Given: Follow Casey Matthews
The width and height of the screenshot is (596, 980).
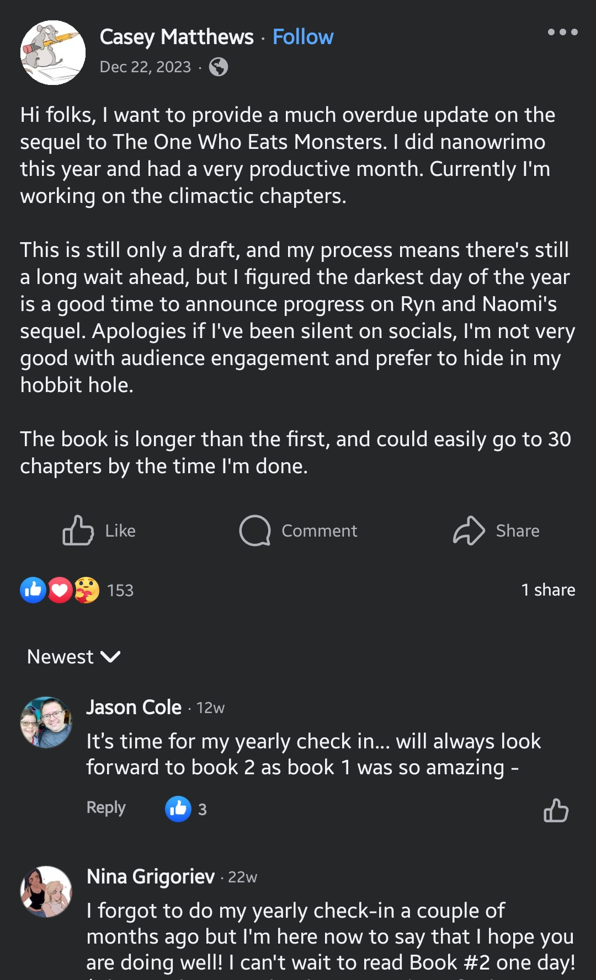Looking at the screenshot, I should [303, 37].
